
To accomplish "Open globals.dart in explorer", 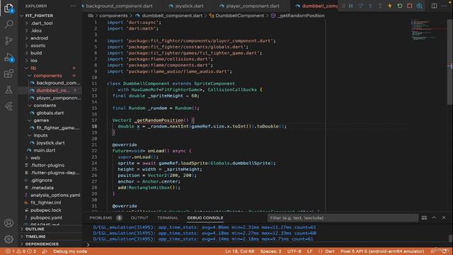I will point(50,113).
